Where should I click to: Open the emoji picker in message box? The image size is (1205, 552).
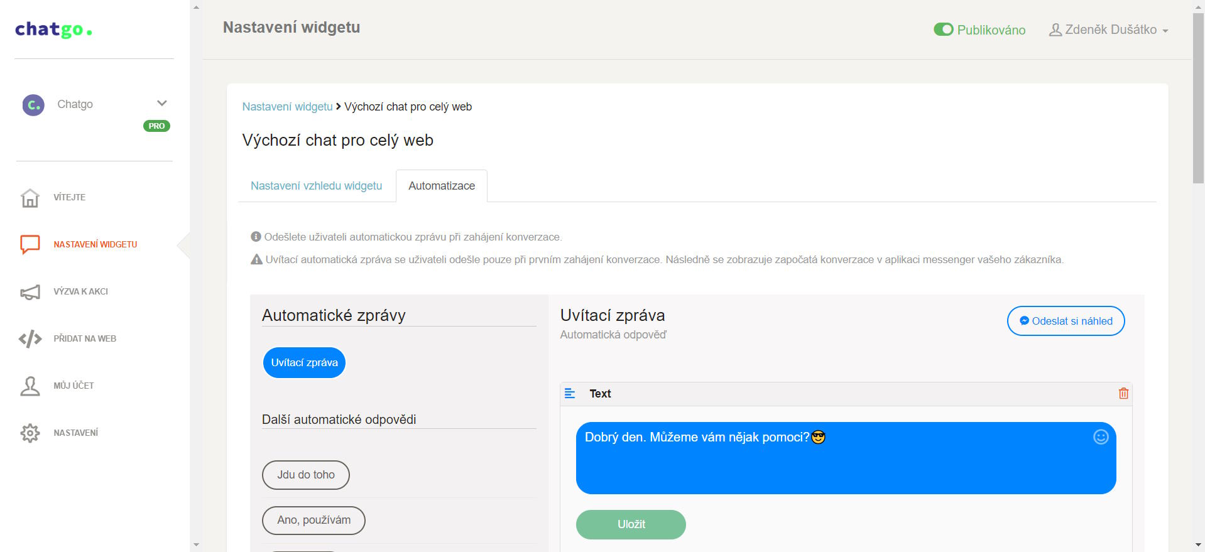click(1101, 437)
